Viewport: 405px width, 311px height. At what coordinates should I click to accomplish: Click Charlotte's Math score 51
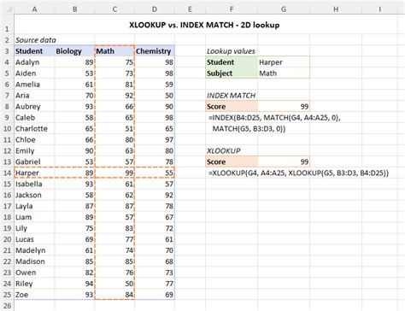tap(114, 129)
